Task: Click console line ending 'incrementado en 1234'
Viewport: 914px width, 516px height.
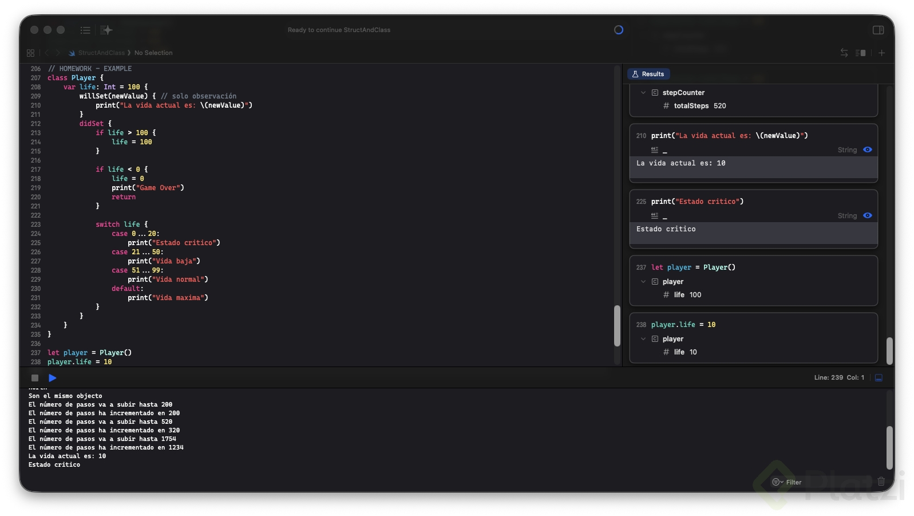Action: pos(106,447)
